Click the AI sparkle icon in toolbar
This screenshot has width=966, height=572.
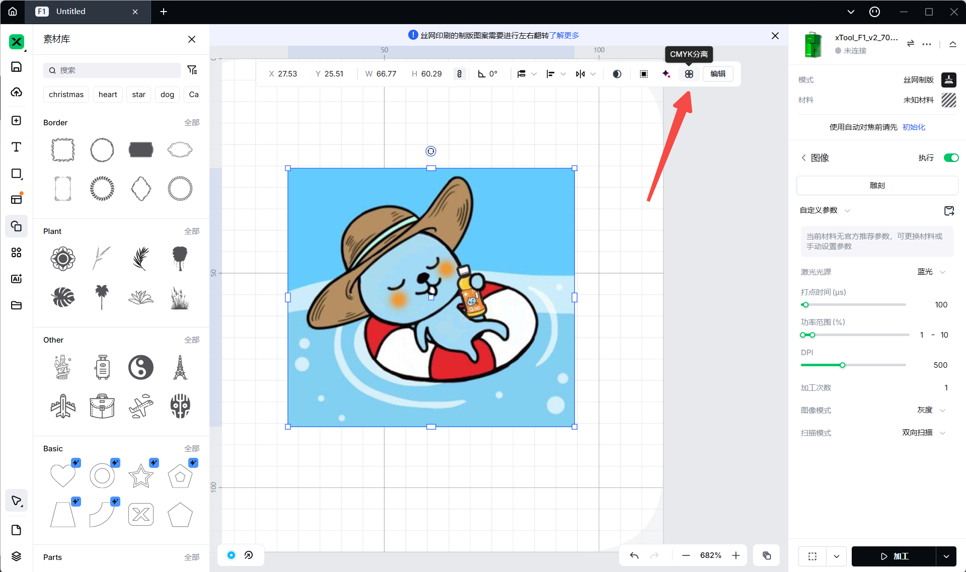click(666, 74)
